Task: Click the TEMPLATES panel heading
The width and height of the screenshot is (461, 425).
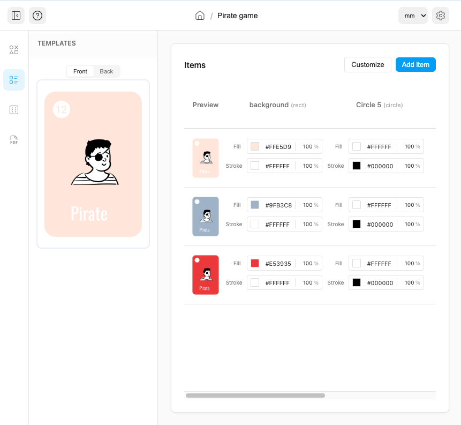Action: (57, 43)
